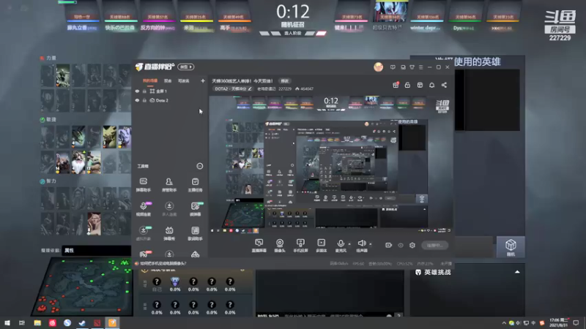Collapse the 英雄挑战 panel arrow
This screenshot has height=329, width=586.
(x=517, y=272)
